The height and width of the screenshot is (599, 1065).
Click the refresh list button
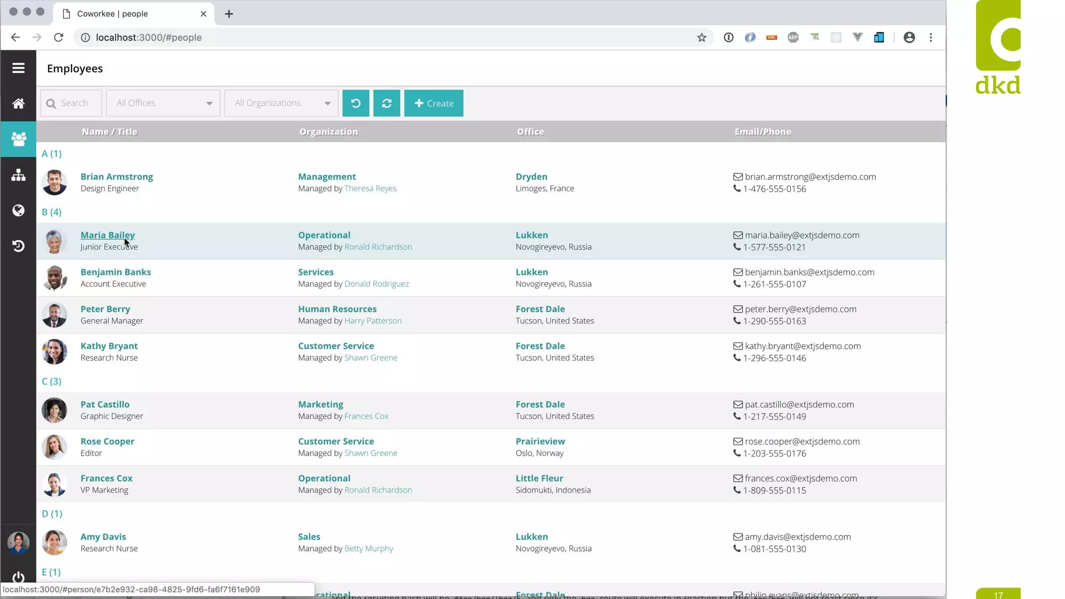coord(386,103)
